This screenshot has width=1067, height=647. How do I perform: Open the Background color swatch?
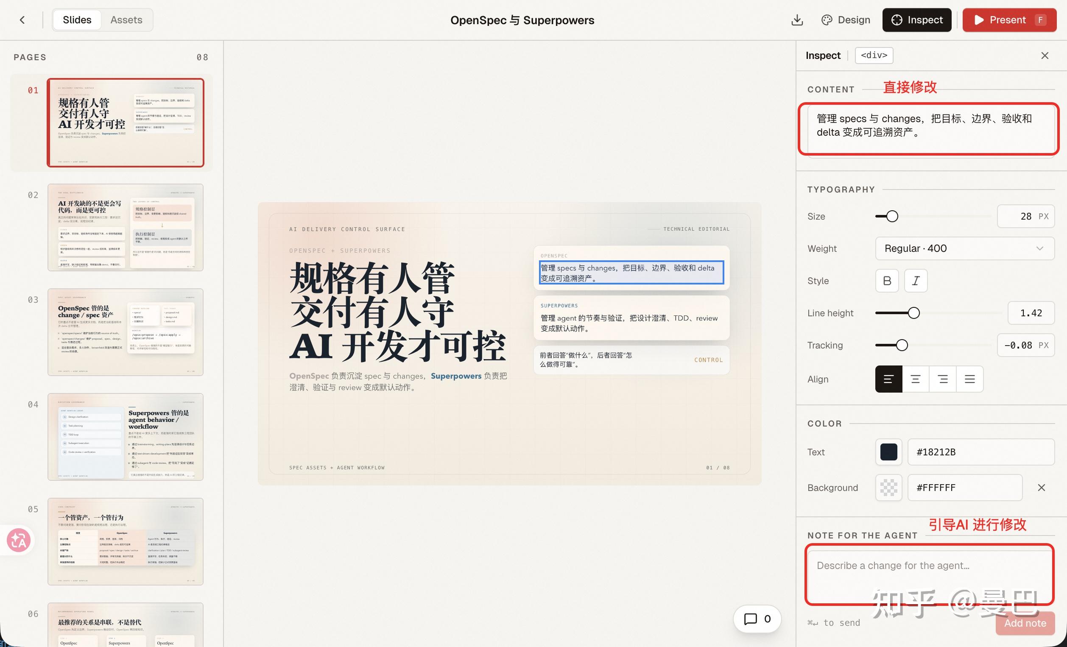(x=888, y=488)
